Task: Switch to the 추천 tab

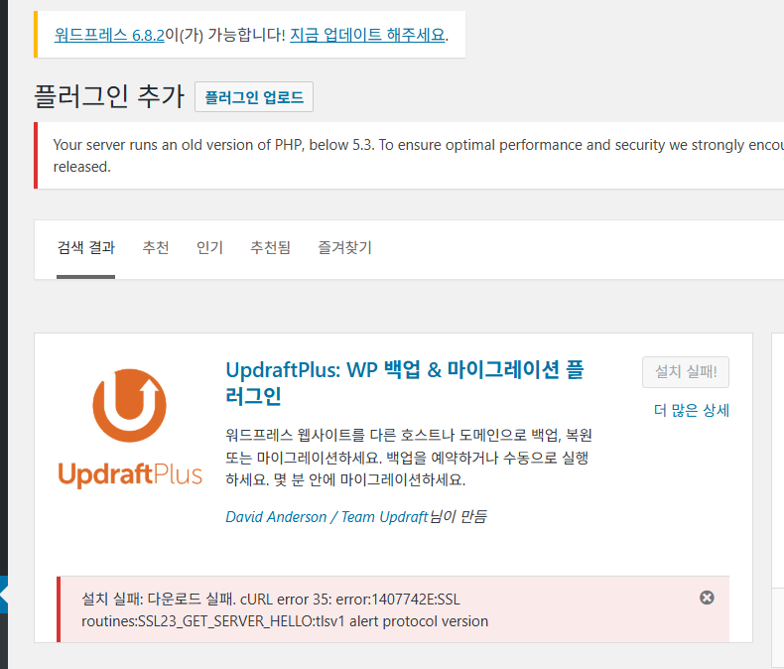Action: point(156,247)
